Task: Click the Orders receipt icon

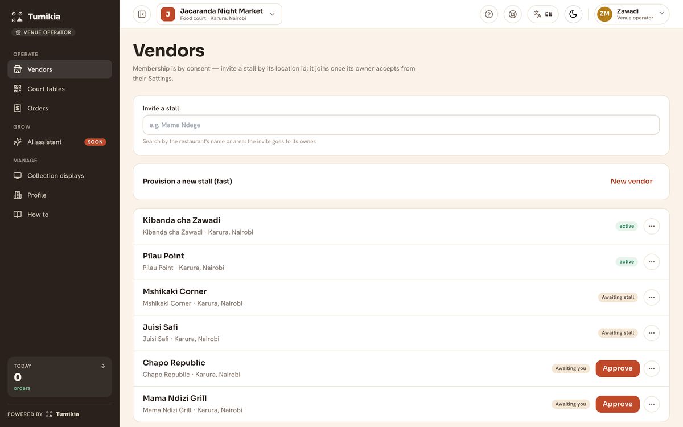Action: pos(18,108)
